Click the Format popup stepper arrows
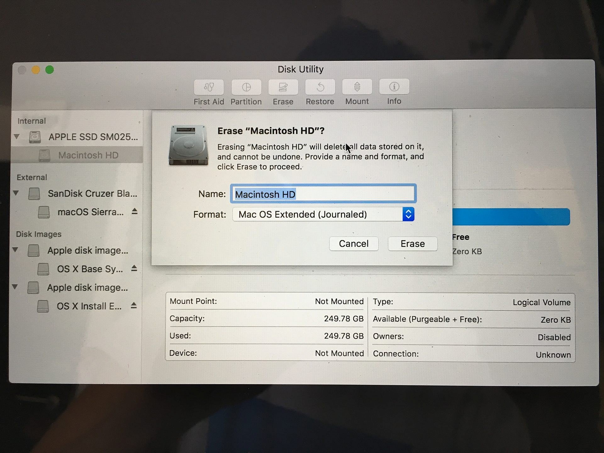Image resolution: width=604 pixels, height=453 pixels. [408, 214]
